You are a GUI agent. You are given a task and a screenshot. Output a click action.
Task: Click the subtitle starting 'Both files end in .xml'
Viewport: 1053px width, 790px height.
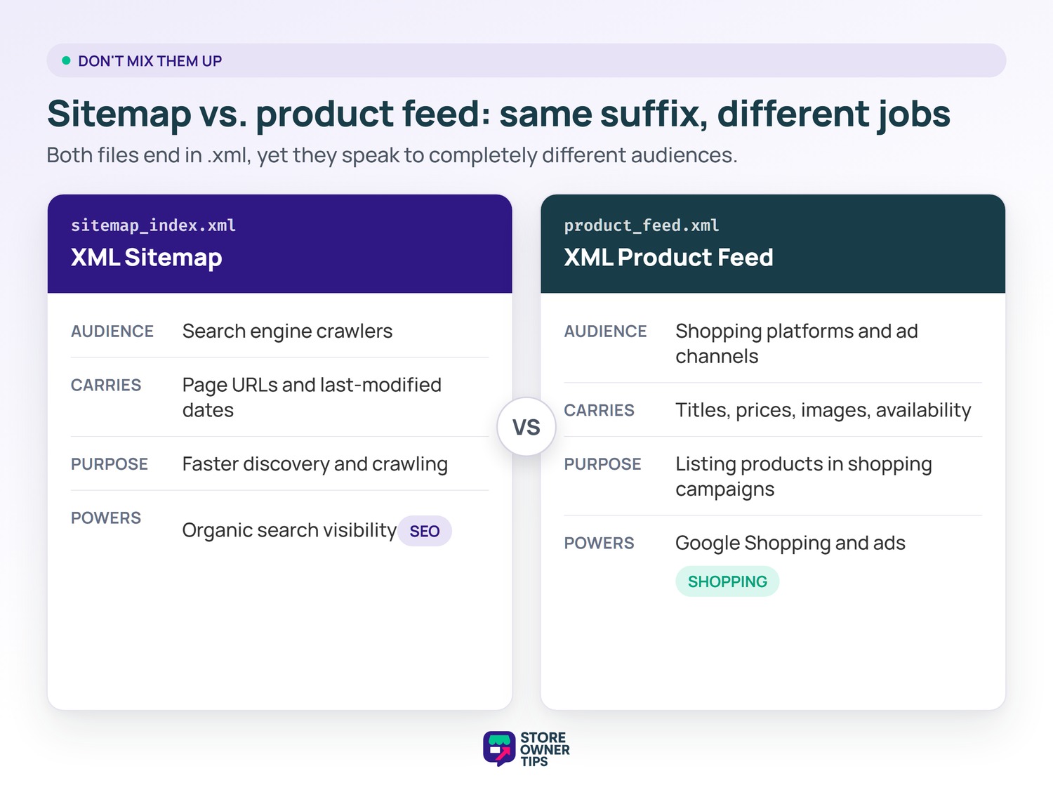pyautogui.click(x=392, y=155)
